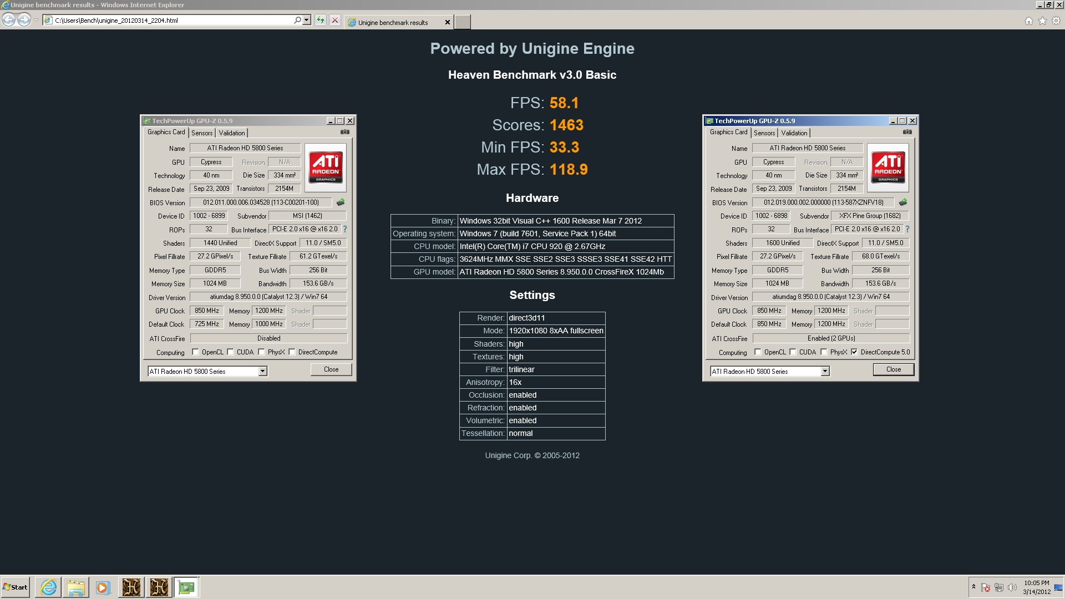Toggle DirectCompute 5.0 checkbox in right GPU-Z
The image size is (1065, 599).
854,352
